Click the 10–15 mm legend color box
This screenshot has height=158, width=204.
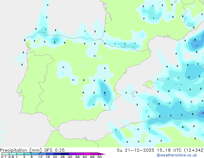point(42,154)
